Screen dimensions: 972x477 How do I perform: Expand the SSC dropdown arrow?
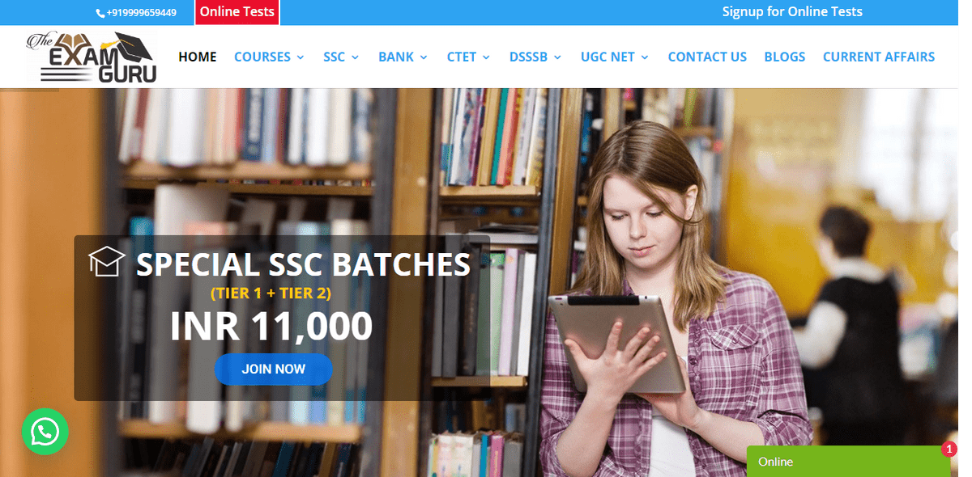tap(355, 57)
